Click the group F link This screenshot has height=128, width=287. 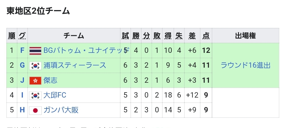pos(22,51)
